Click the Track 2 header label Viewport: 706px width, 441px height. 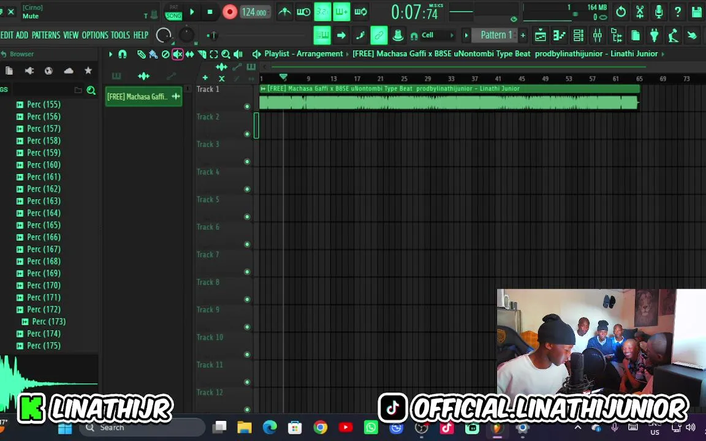click(208, 117)
